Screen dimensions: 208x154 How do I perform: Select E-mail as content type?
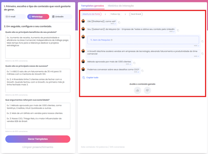point(15,17)
